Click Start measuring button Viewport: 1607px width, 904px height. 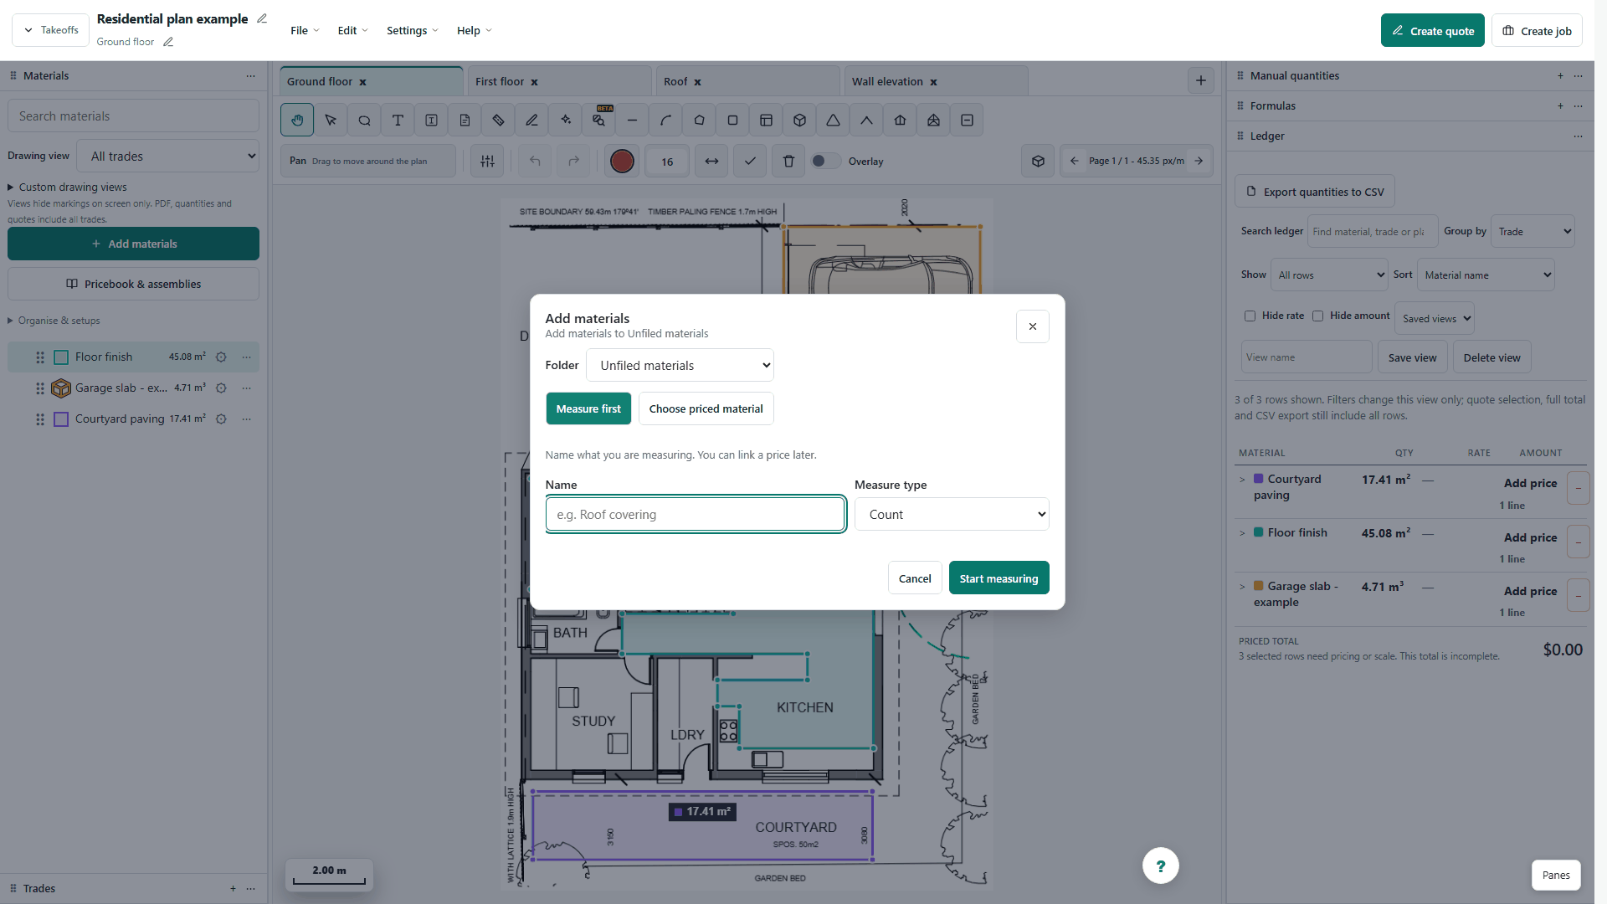tap(999, 578)
